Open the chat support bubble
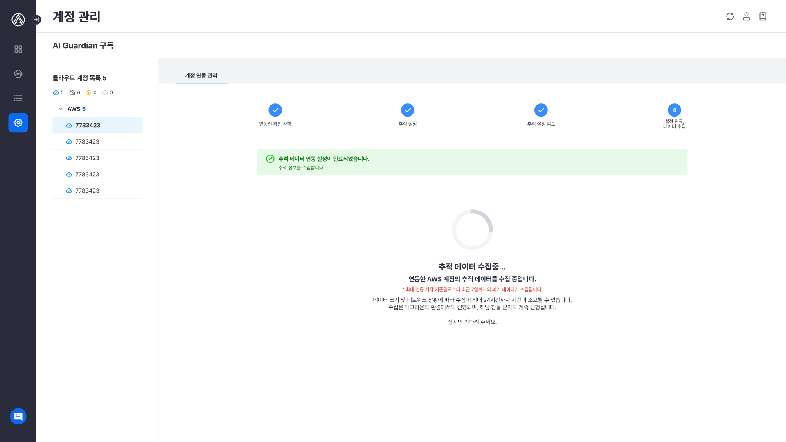This screenshot has width=786, height=442. [18, 416]
